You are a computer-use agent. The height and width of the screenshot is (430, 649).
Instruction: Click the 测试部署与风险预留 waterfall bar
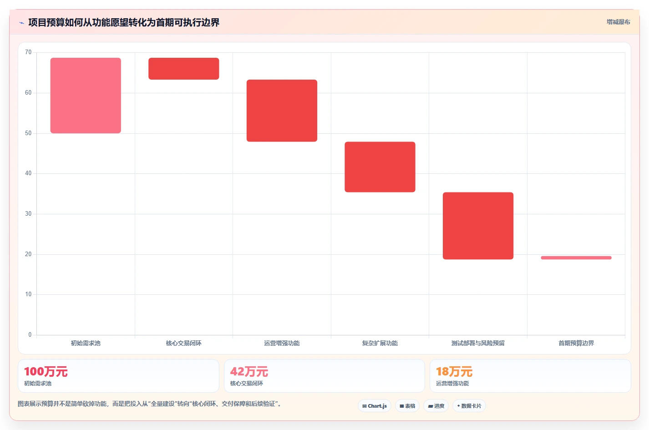[x=478, y=226]
